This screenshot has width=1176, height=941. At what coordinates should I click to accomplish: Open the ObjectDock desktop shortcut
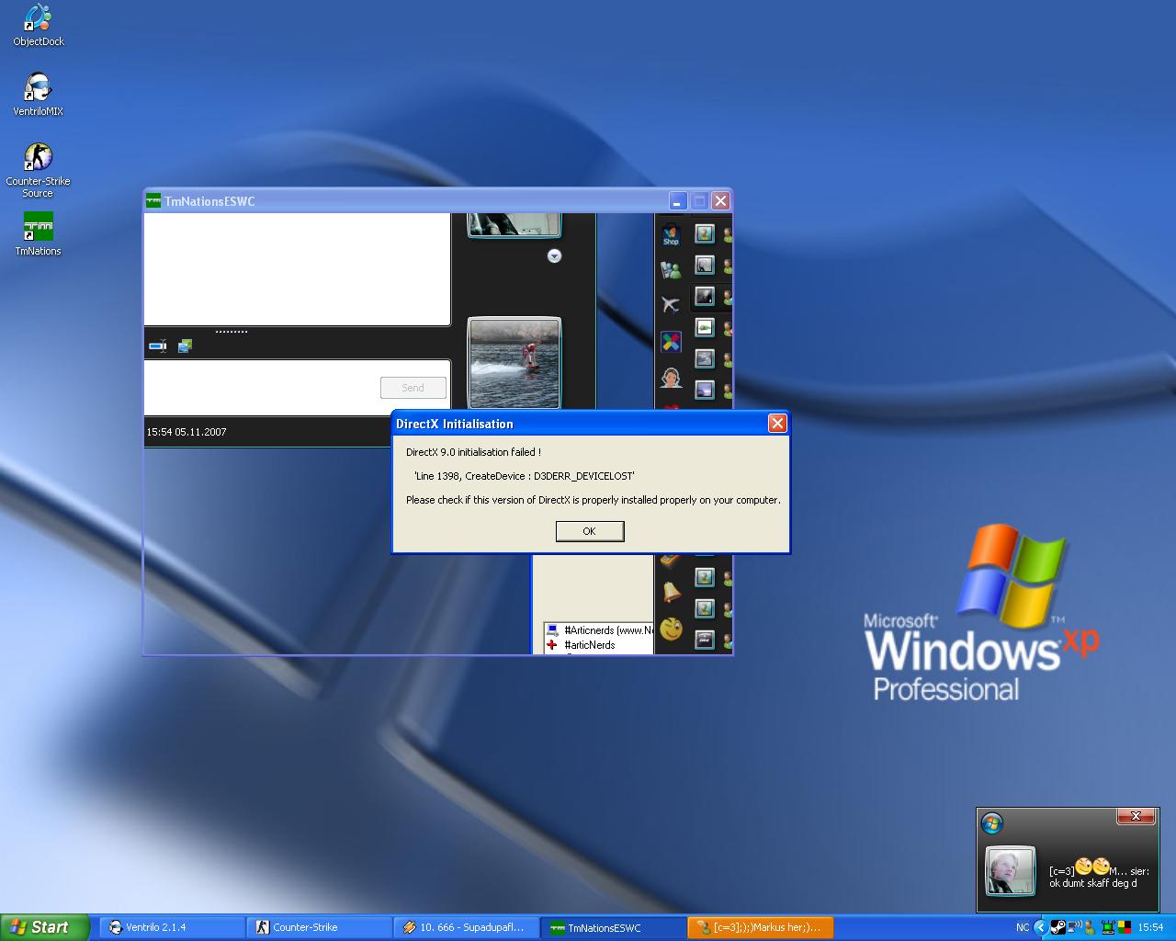(x=39, y=25)
